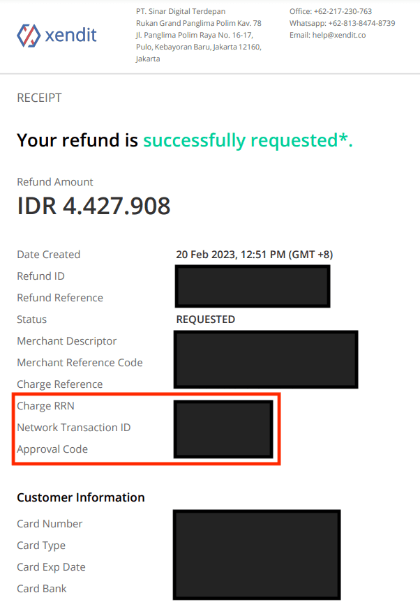Click the xendit brand name text
This screenshot has height=609, width=420.
pyautogui.click(x=70, y=35)
